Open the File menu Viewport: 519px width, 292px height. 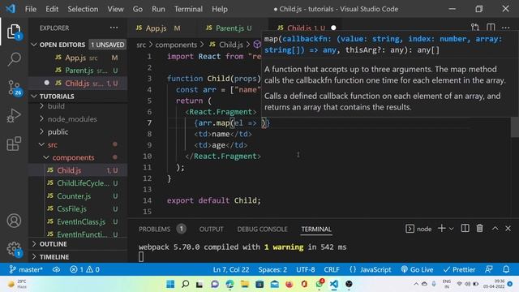[x=31, y=9]
